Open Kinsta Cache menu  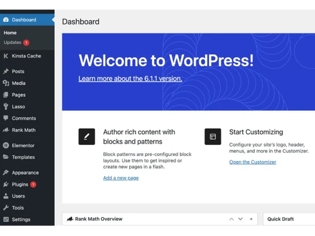coord(27,56)
